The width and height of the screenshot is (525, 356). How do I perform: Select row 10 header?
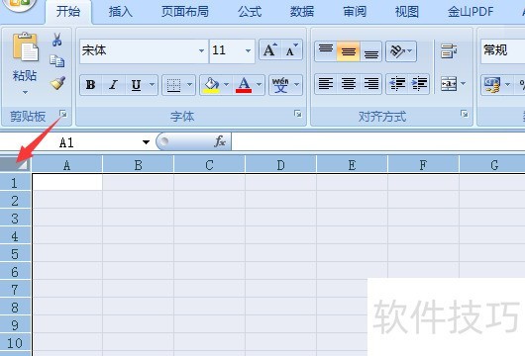[x=15, y=343]
